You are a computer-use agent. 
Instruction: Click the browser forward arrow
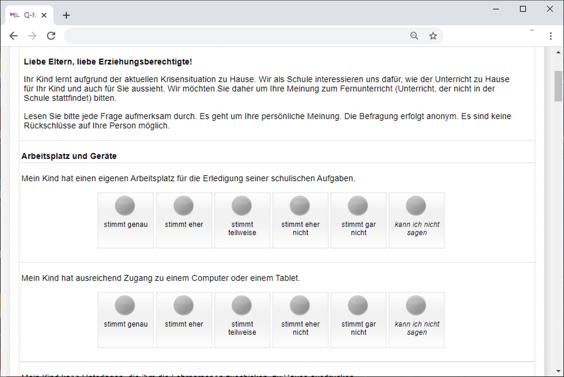click(32, 36)
